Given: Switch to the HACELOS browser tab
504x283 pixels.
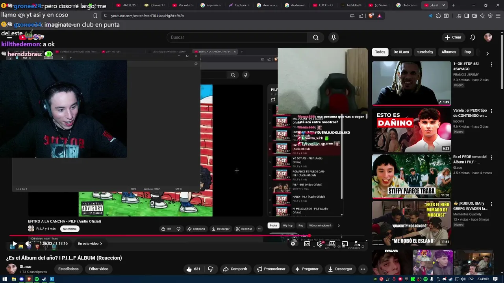Looking at the screenshot, I should pos(126,5).
